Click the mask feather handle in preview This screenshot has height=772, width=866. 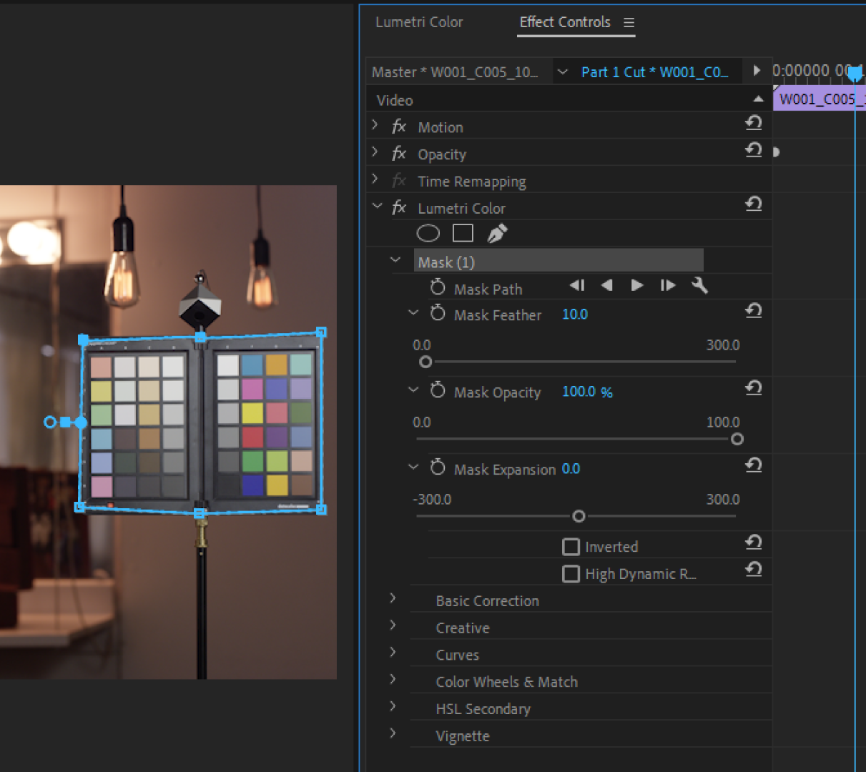50,422
